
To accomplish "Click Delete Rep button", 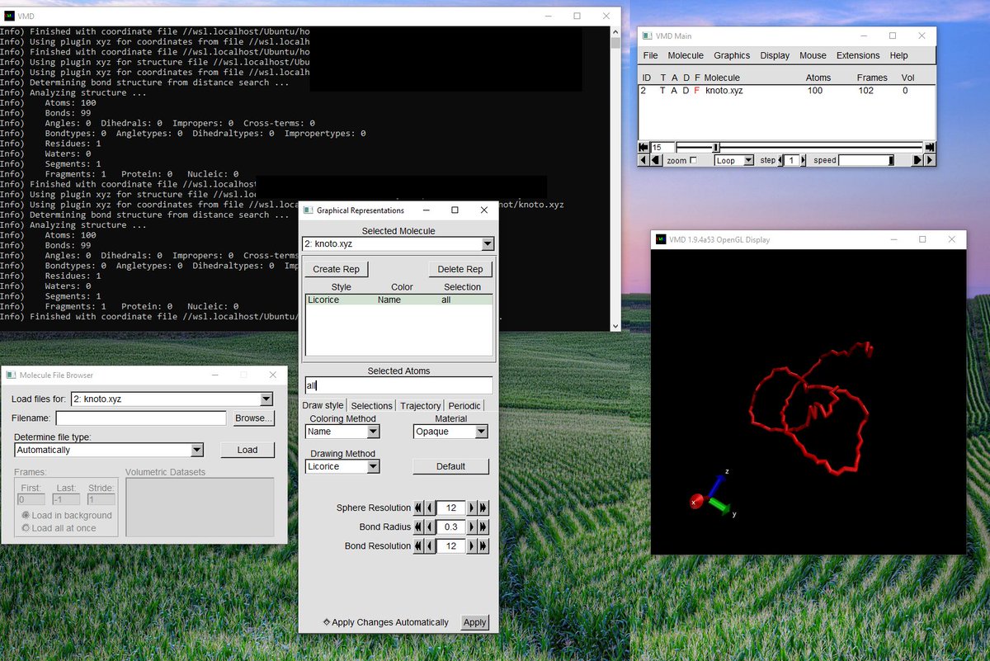I will coord(460,269).
